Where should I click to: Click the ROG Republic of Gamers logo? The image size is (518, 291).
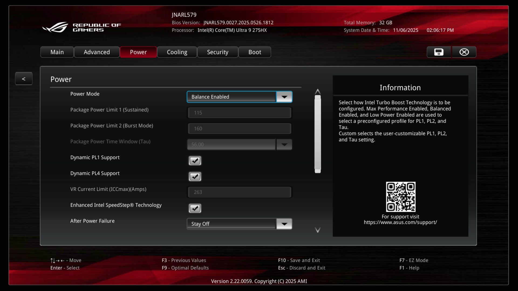[81, 27]
